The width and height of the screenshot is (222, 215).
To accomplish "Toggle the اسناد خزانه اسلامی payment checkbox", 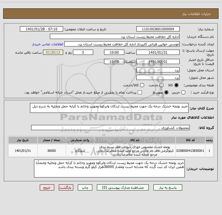I will [x=140, y=92].
